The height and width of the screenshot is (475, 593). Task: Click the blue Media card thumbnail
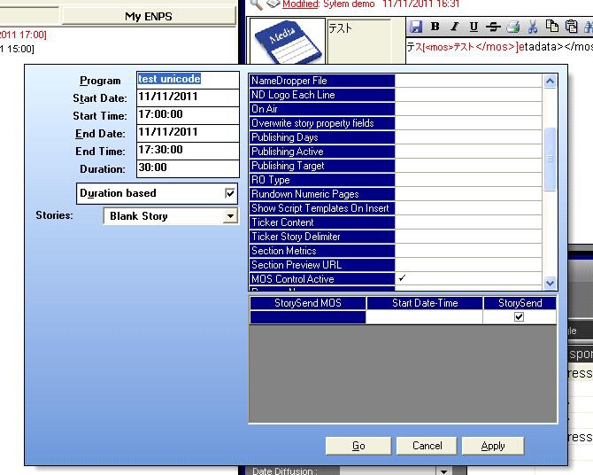point(285,41)
